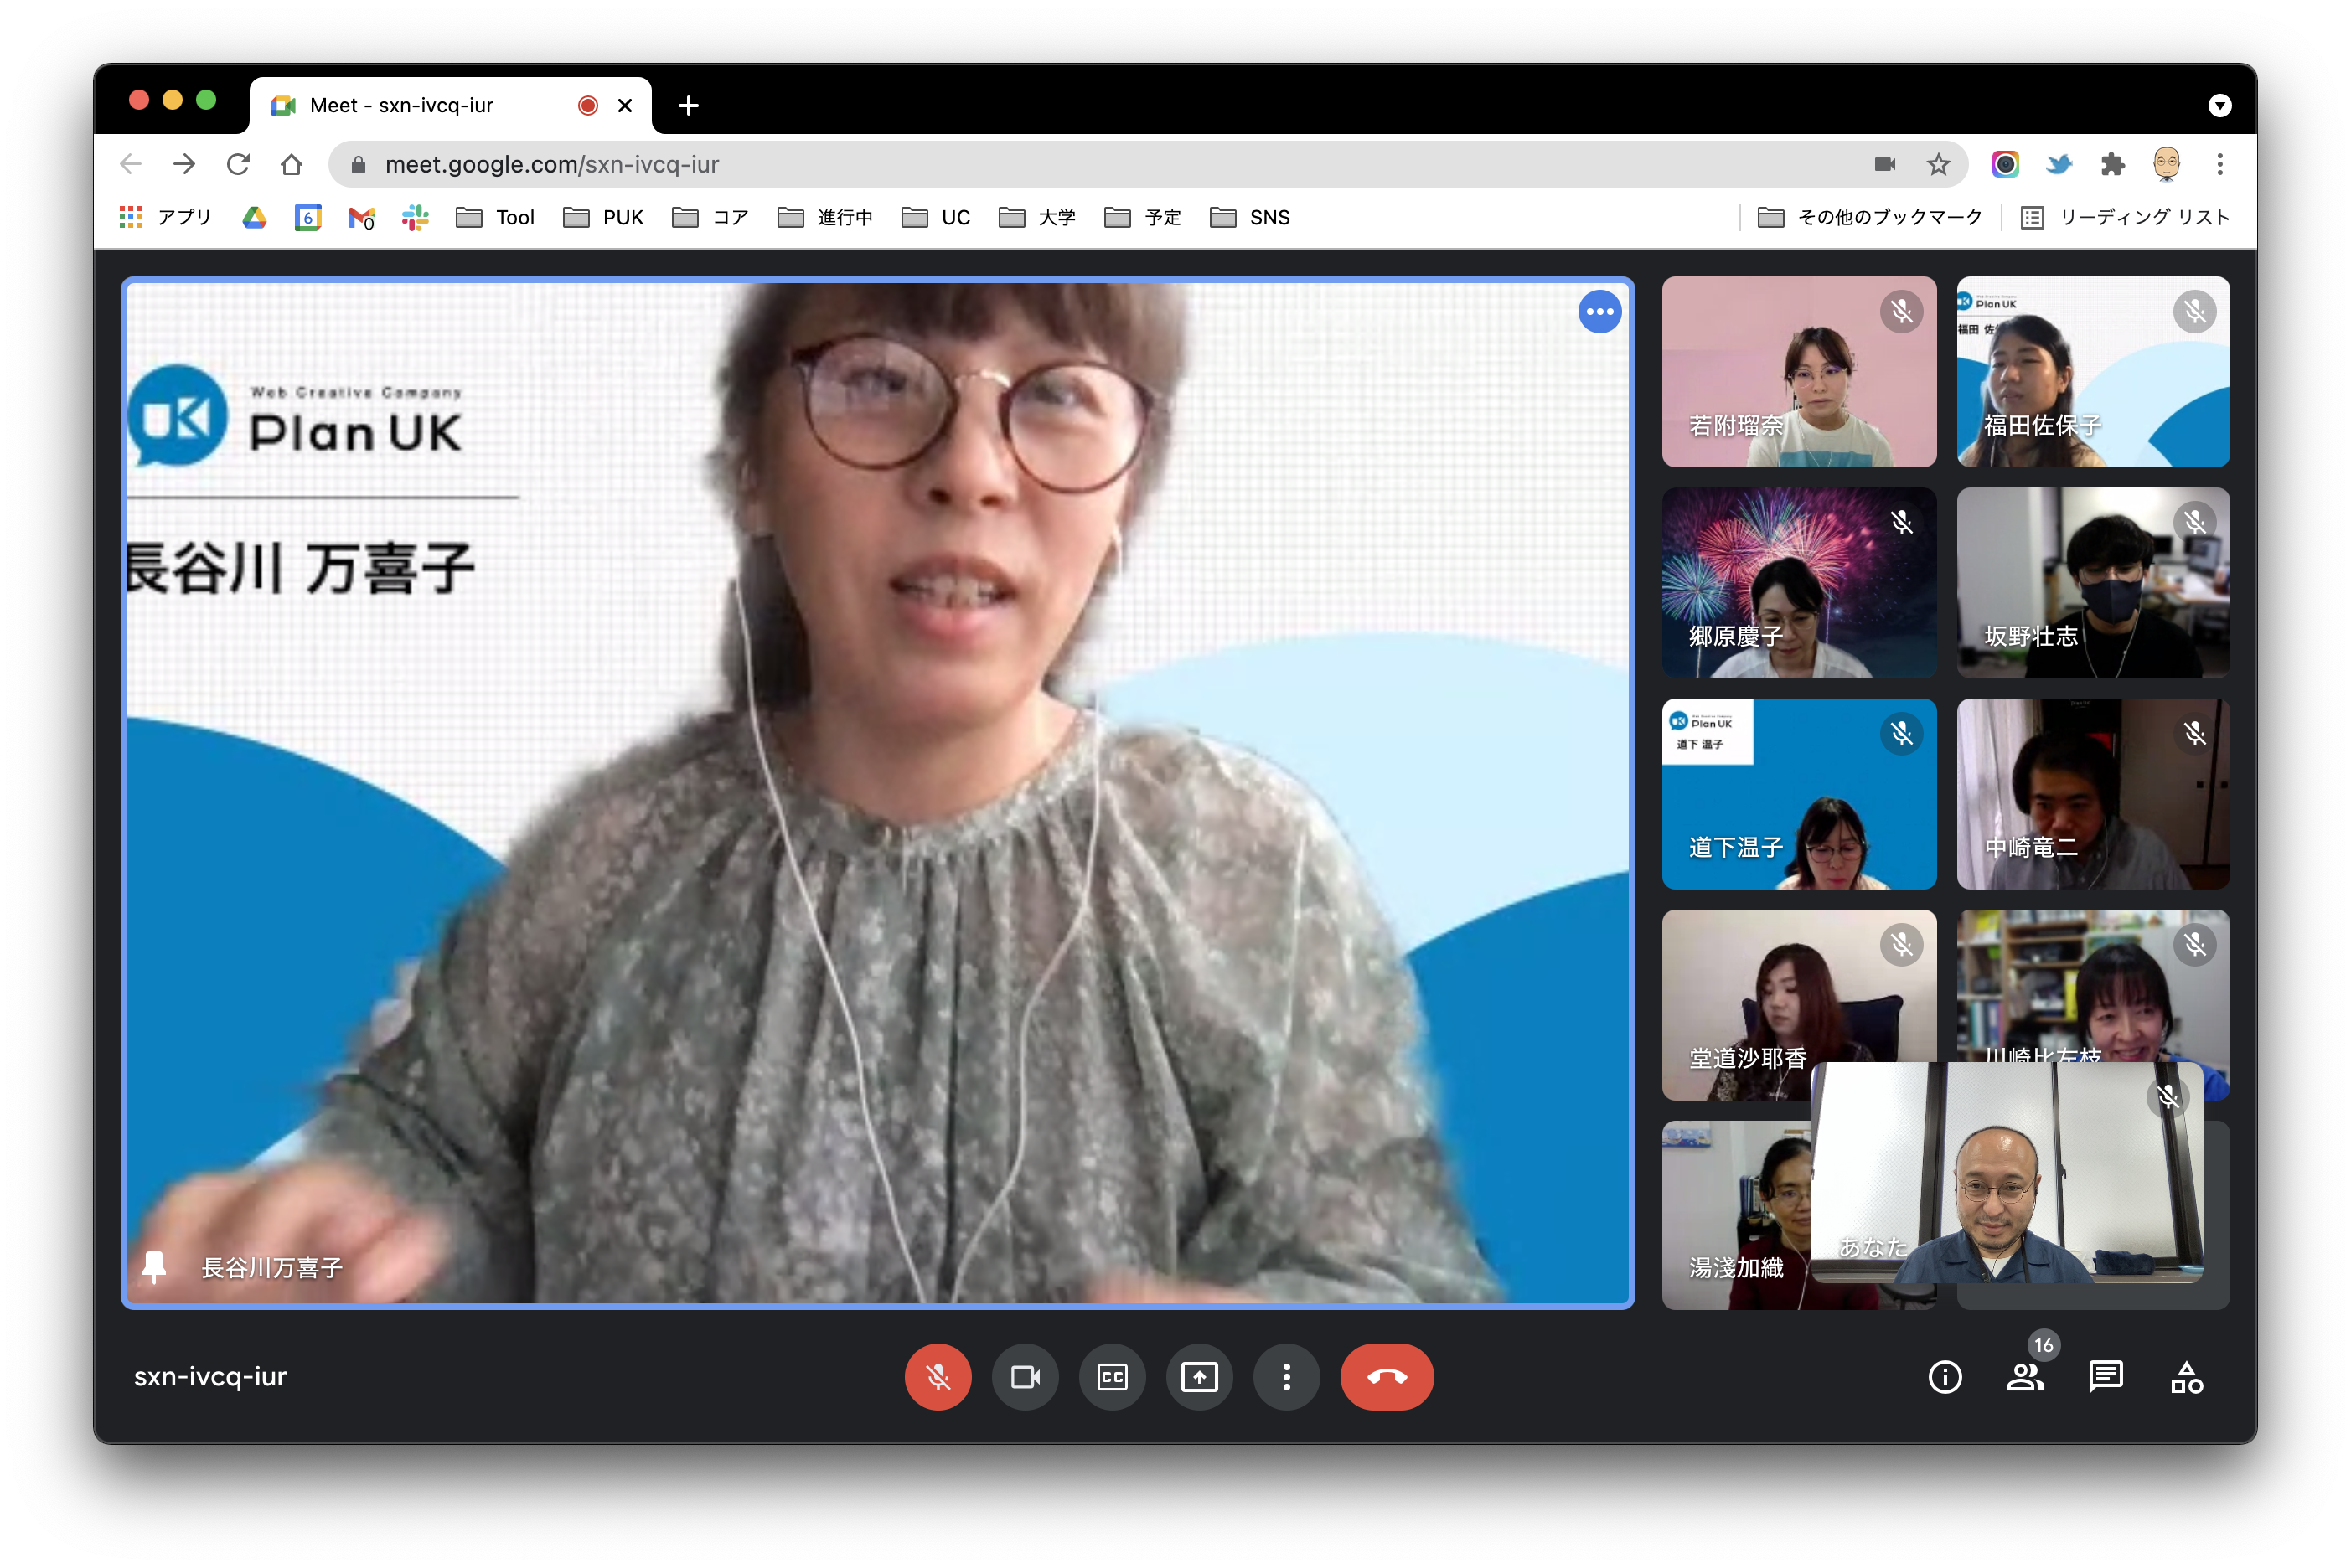This screenshot has width=2351, height=1568.
Task: Select the 湯淺加織 video tile
Action: click(1736, 1215)
